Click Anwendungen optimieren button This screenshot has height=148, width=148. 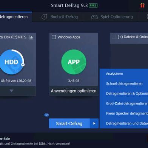pyautogui.click(x=74, y=91)
